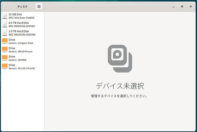
Task: Click the 'Drive' title above Compact Flash
Action: [12, 40]
